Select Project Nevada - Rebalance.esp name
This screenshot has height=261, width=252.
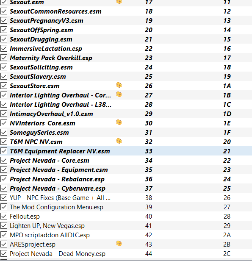click(x=57, y=179)
